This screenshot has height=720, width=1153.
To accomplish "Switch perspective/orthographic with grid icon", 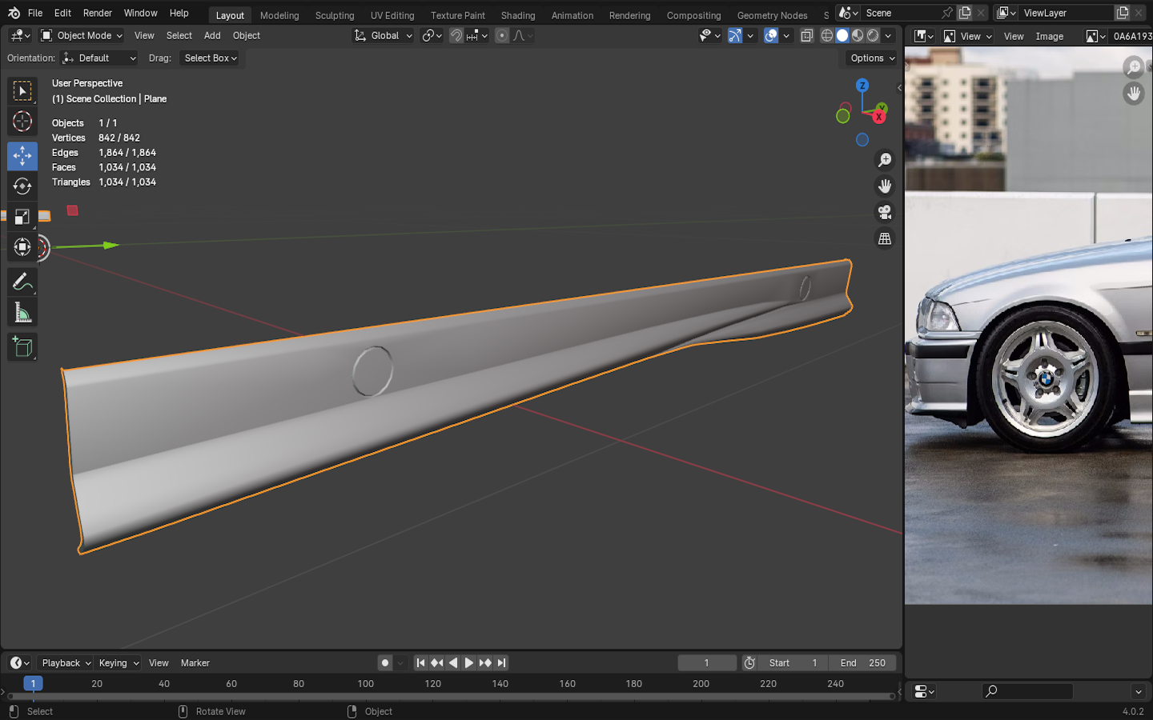I will click(885, 238).
